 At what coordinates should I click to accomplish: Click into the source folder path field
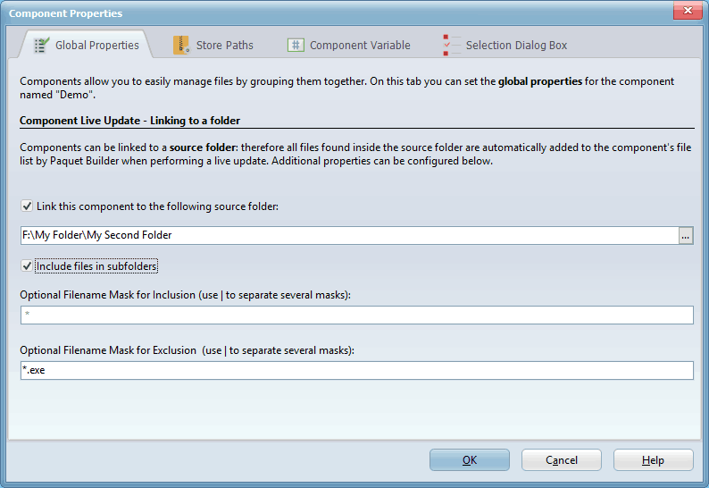(x=348, y=235)
